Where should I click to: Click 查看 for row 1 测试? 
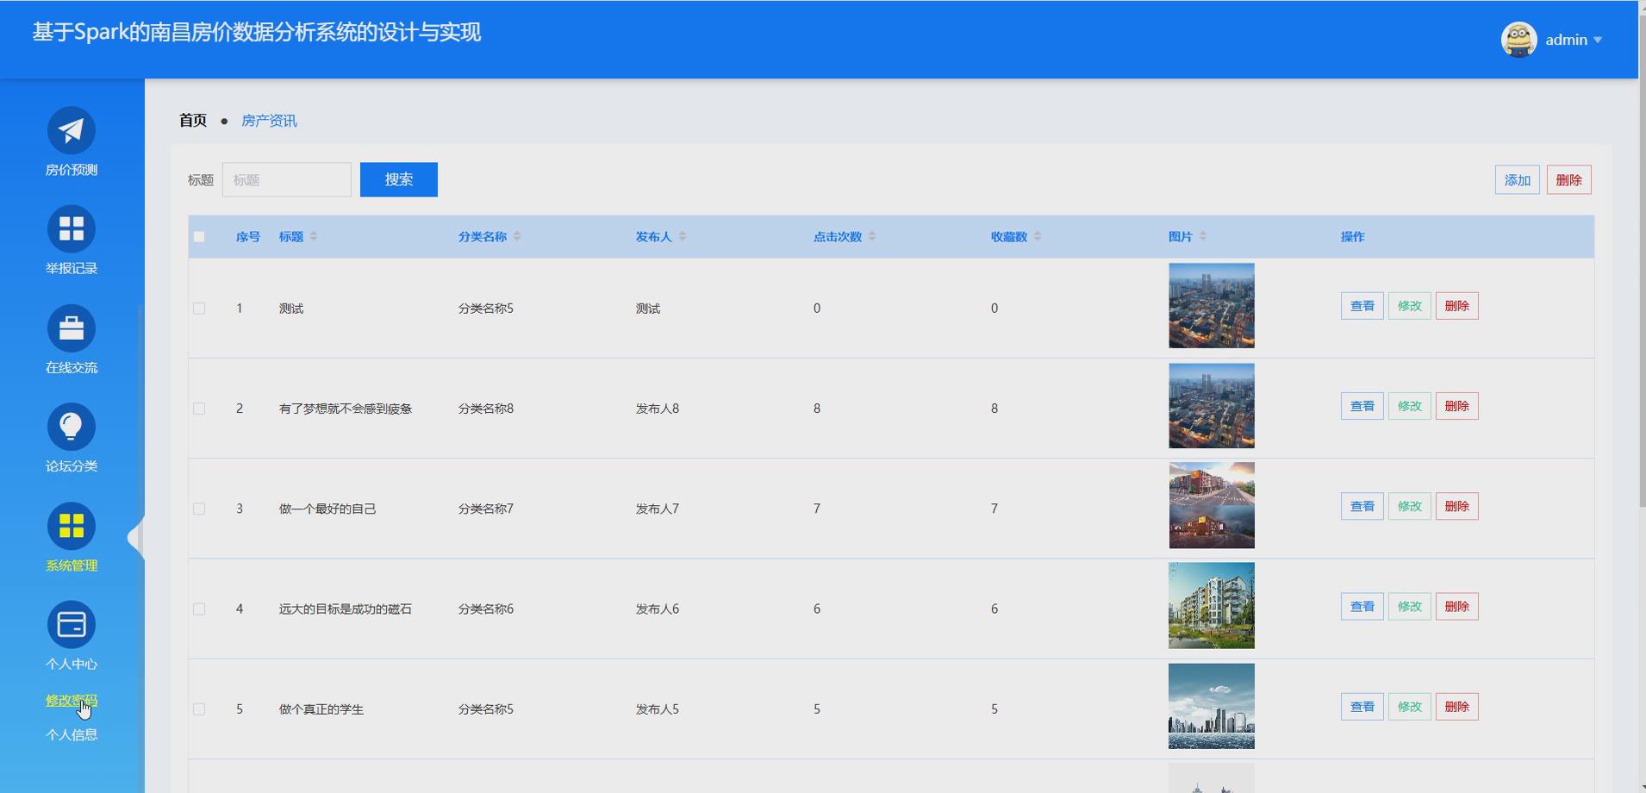1362,306
